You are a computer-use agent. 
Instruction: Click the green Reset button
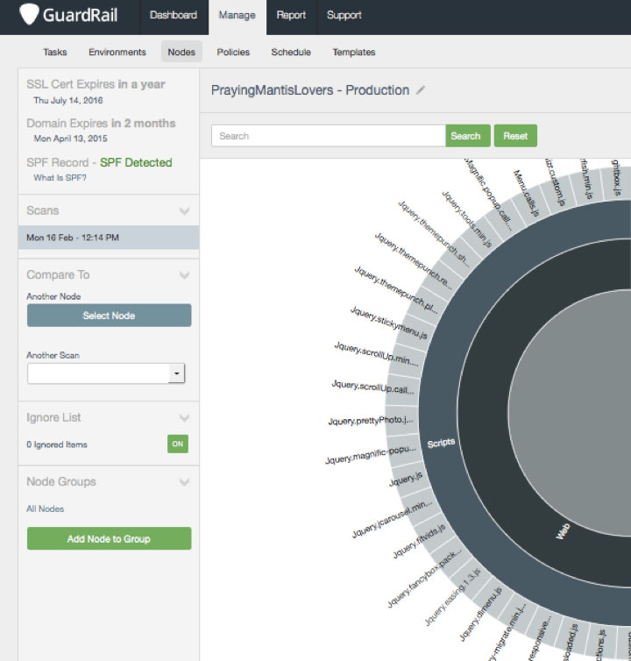(515, 136)
